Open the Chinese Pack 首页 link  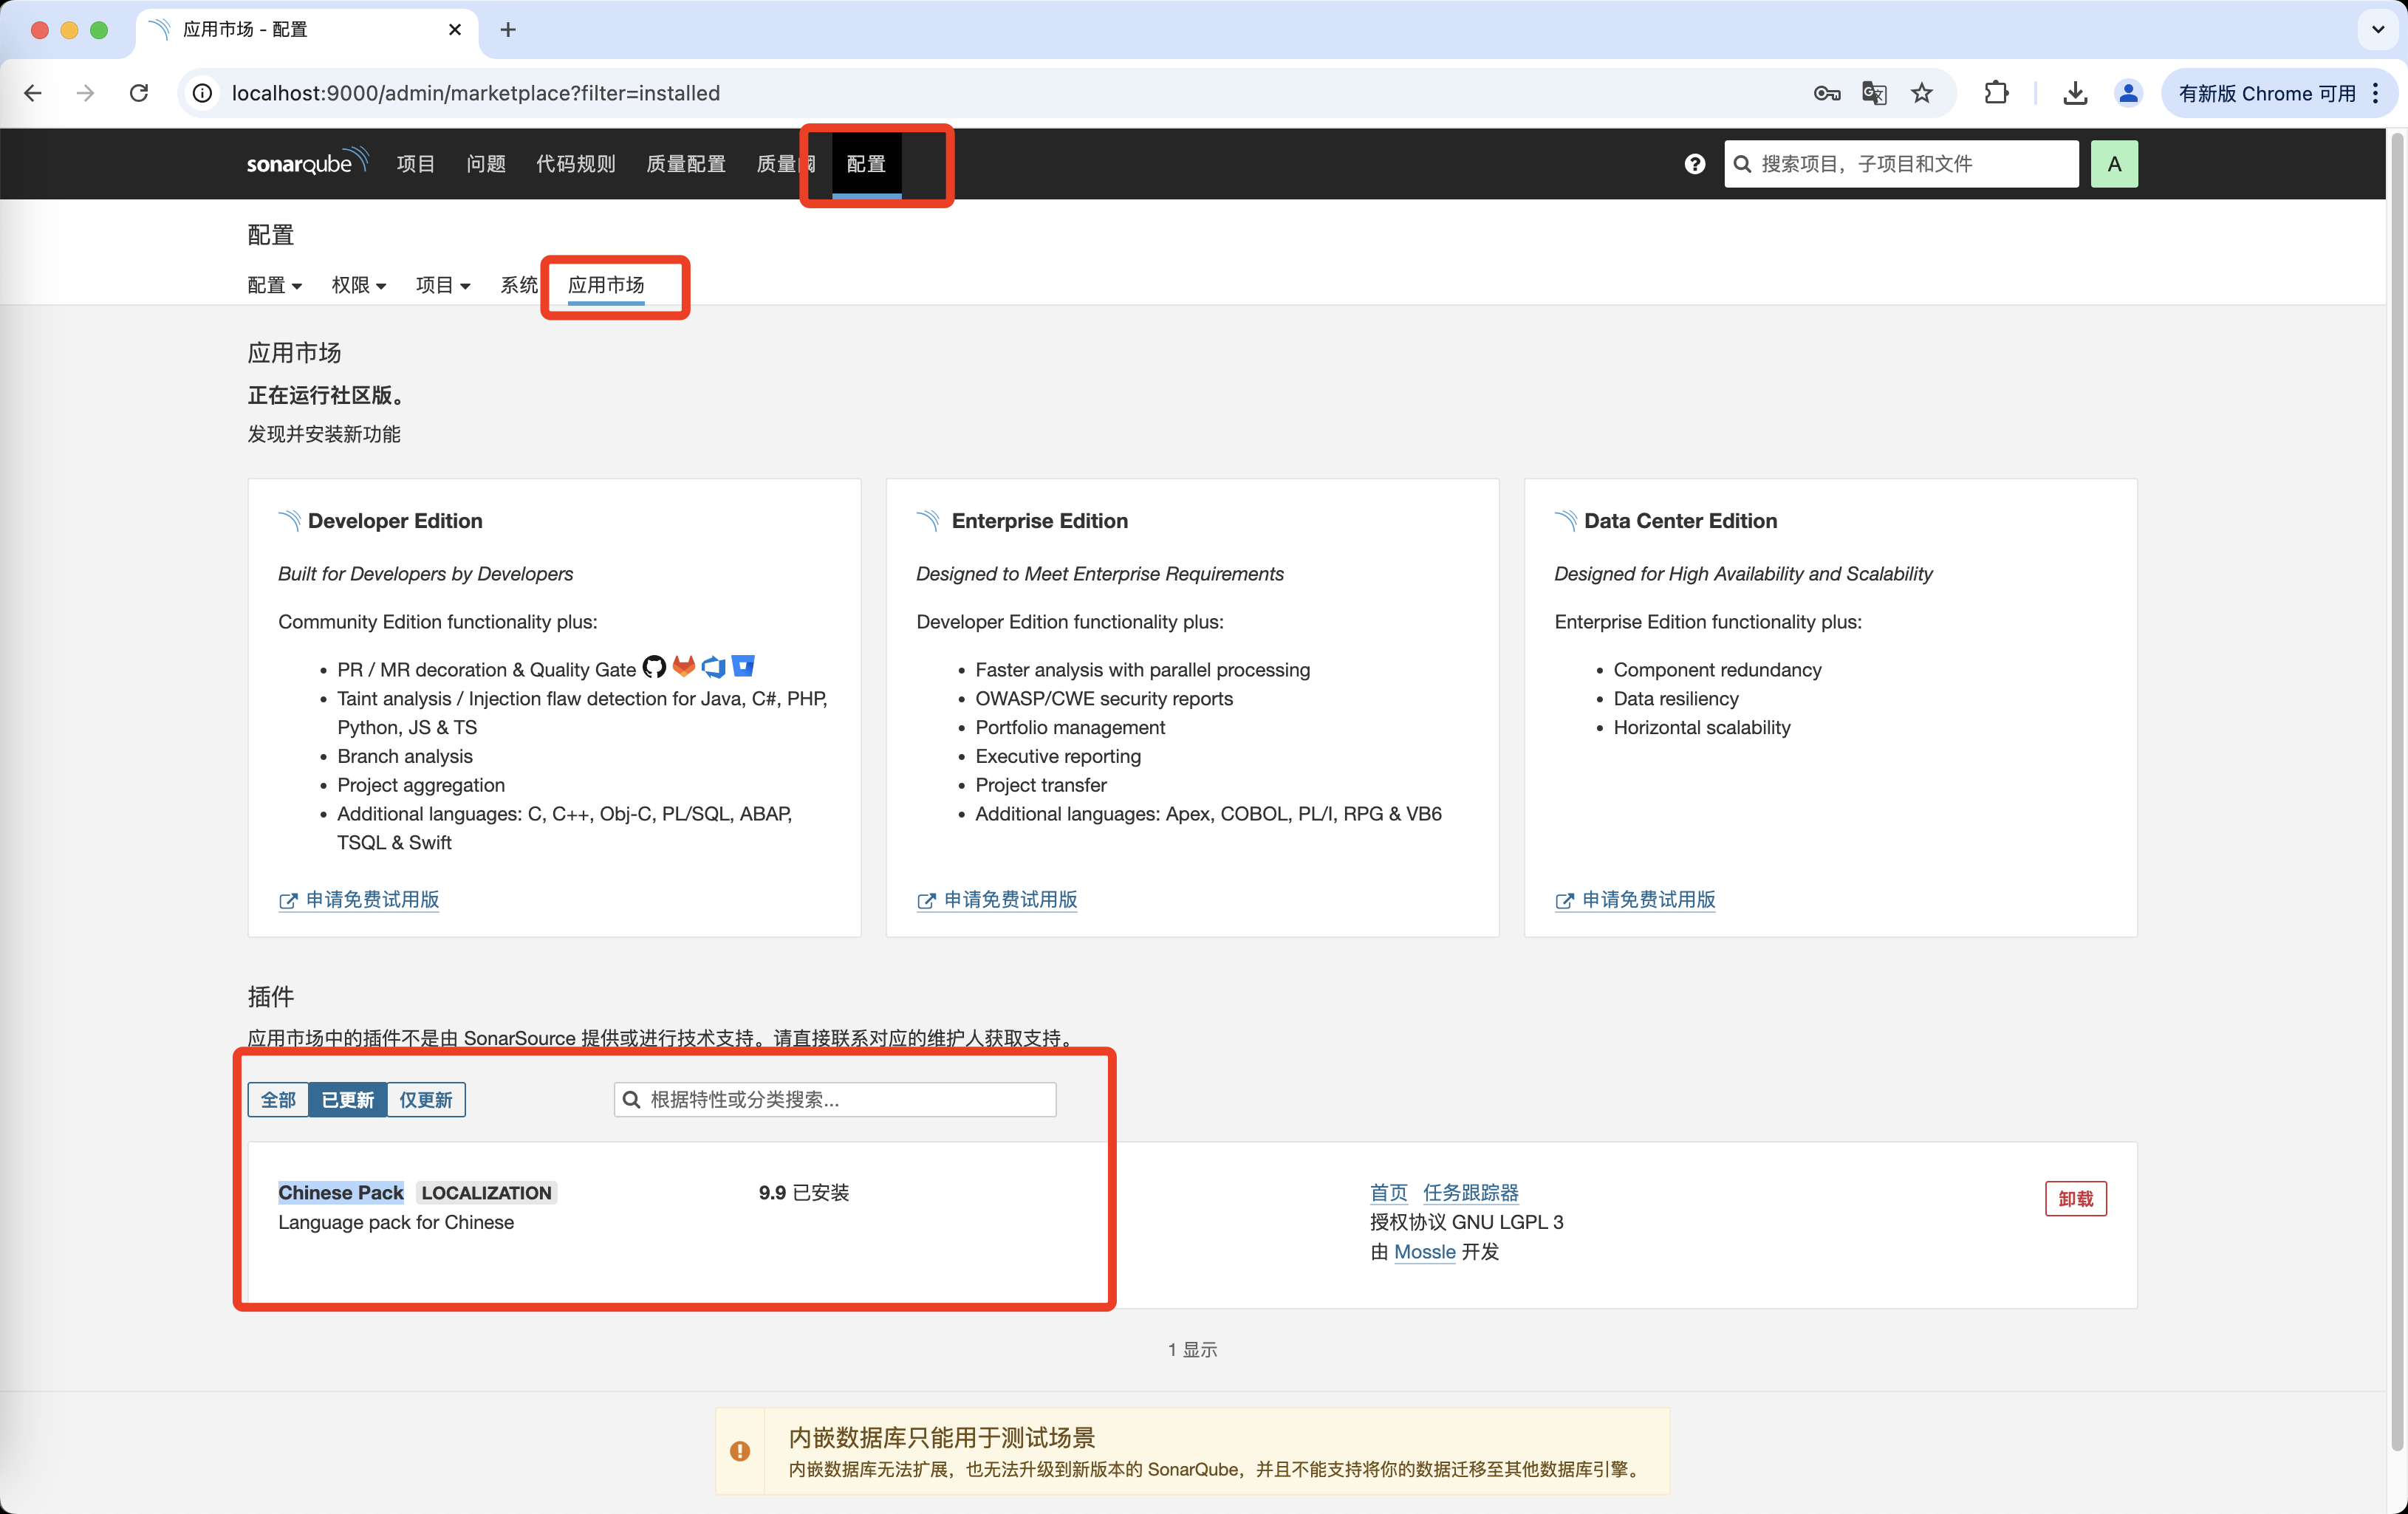[1388, 1192]
